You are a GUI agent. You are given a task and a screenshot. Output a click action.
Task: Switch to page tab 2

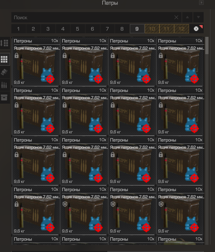tap(33, 29)
